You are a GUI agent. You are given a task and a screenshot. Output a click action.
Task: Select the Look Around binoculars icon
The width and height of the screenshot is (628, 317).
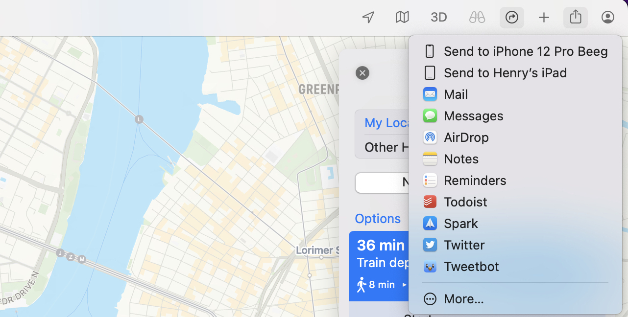[476, 17]
